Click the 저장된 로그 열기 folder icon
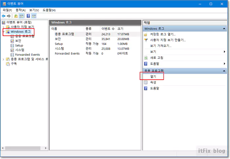 (146, 34)
